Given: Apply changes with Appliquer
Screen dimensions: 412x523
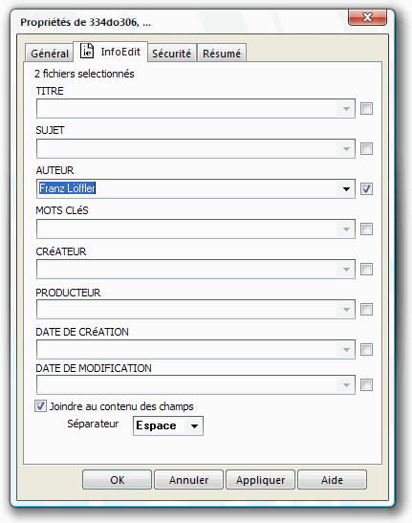Looking at the screenshot, I should 261,480.
